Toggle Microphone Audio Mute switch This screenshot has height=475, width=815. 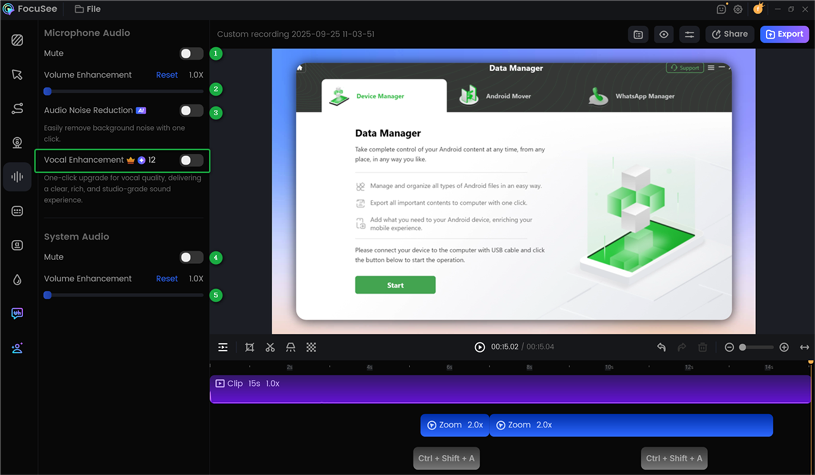pyautogui.click(x=191, y=53)
